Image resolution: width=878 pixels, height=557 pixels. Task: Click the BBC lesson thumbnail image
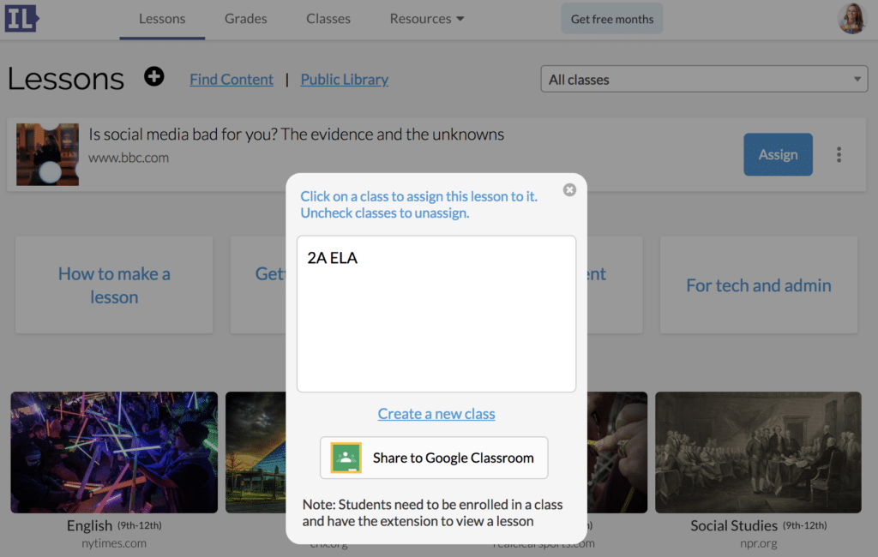[x=47, y=154]
